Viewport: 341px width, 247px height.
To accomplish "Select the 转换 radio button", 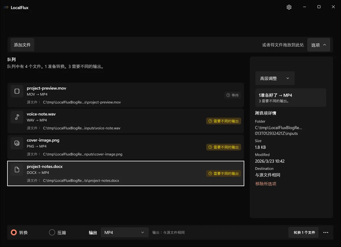I will [x=14, y=233].
